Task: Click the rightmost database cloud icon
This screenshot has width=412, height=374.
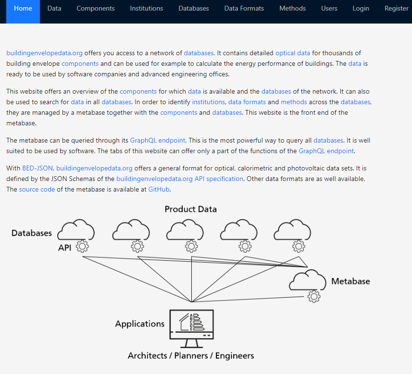Action: coord(292,230)
